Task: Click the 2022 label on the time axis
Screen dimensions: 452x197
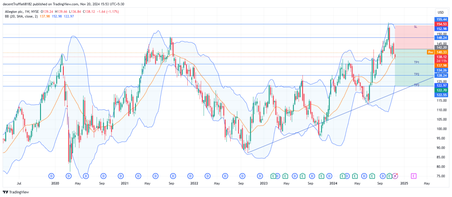Action: (x=194, y=183)
